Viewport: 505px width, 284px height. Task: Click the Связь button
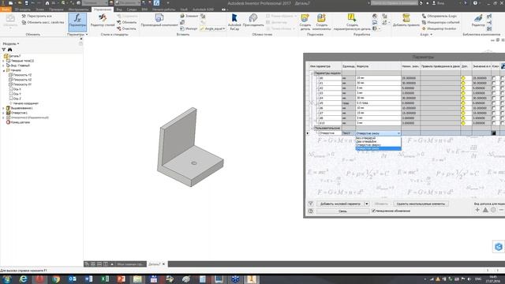point(342,211)
